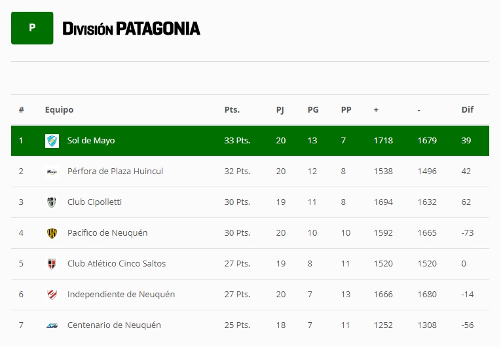The height and width of the screenshot is (347, 501).
Task: Click the Pacífico de Neuquén crest icon
Action: coord(52,233)
